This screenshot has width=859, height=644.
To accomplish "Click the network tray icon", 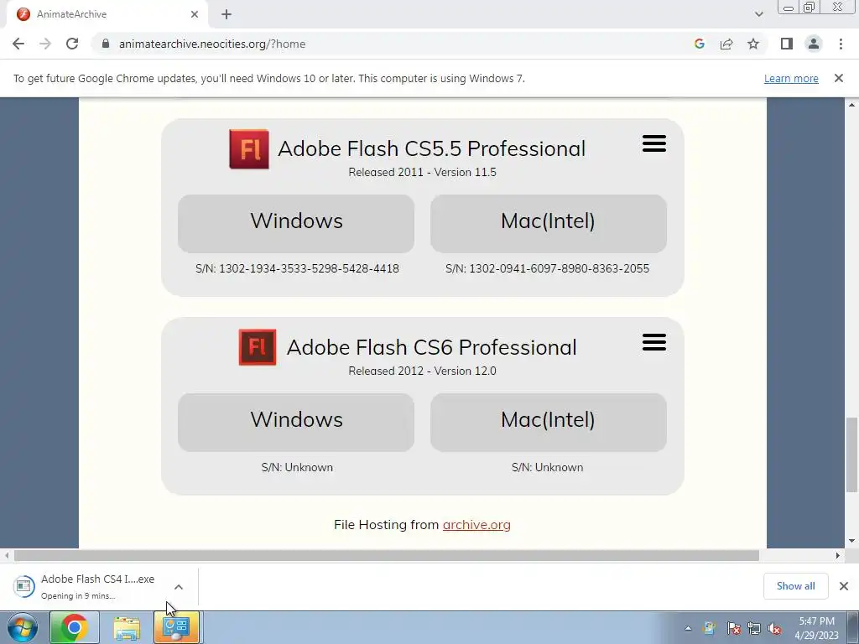I will pyautogui.click(x=754, y=627).
